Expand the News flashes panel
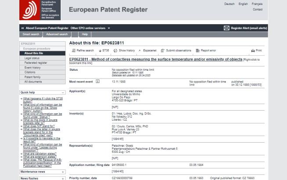 click(x=63, y=178)
